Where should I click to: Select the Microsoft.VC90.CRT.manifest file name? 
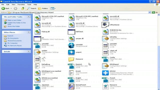pyautogui.click(x=53, y=16)
